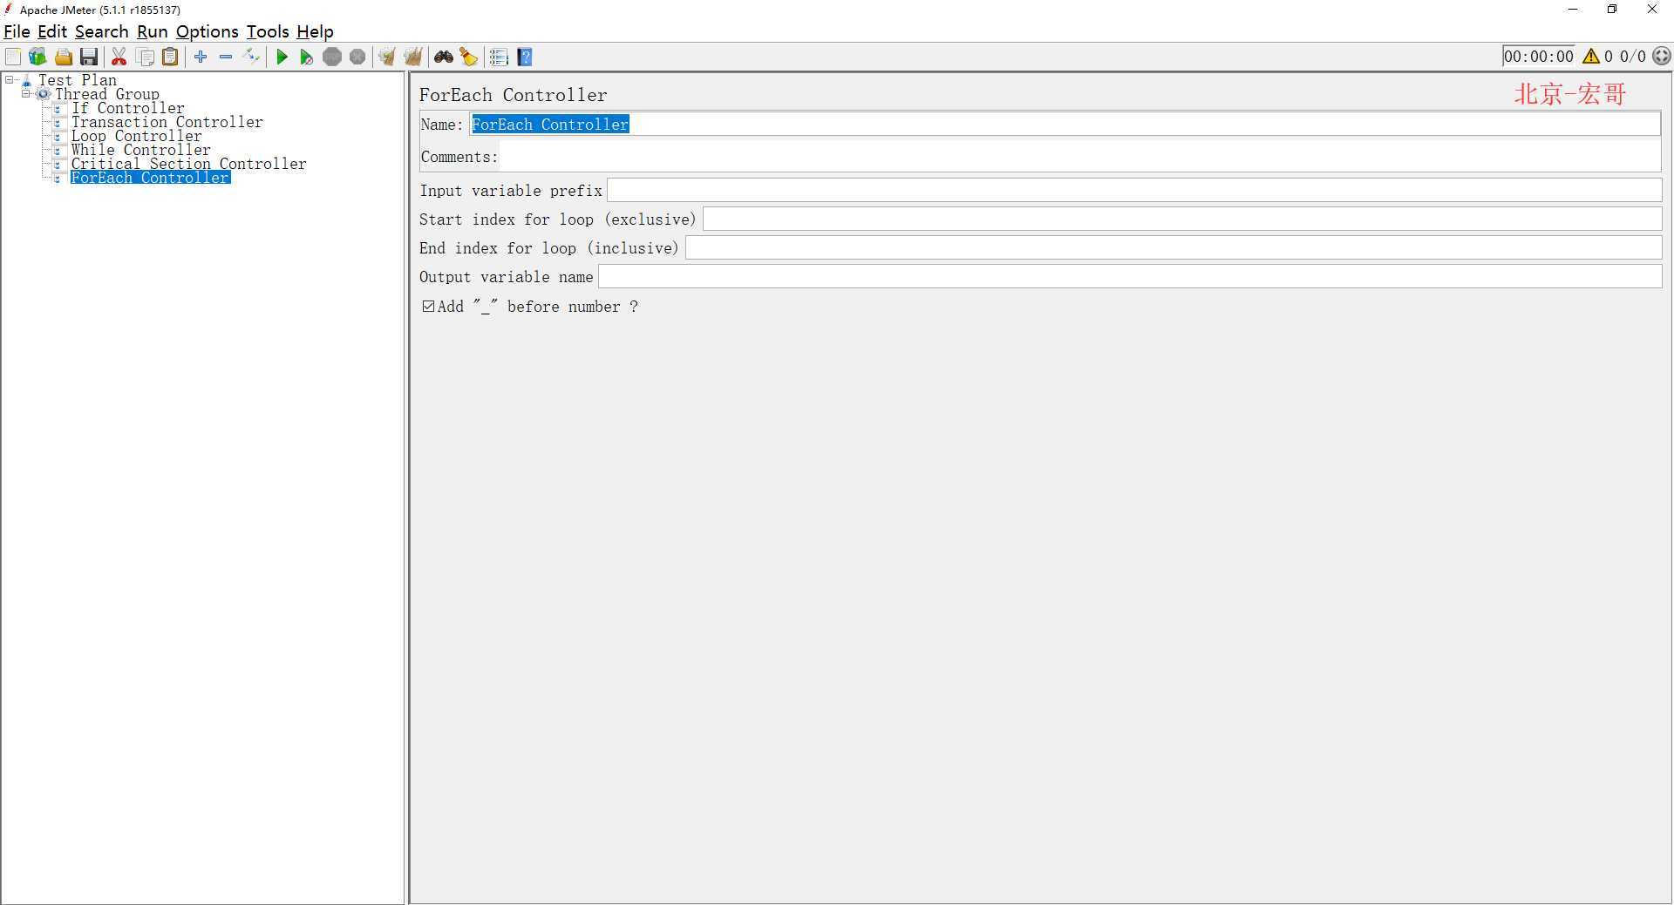Click the Toggle enable/disable icon

point(251,57)
